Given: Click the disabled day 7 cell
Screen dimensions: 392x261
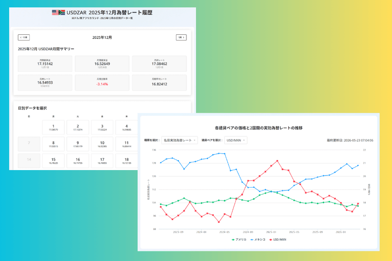Looking at the screenshot, I should point(29,144).
